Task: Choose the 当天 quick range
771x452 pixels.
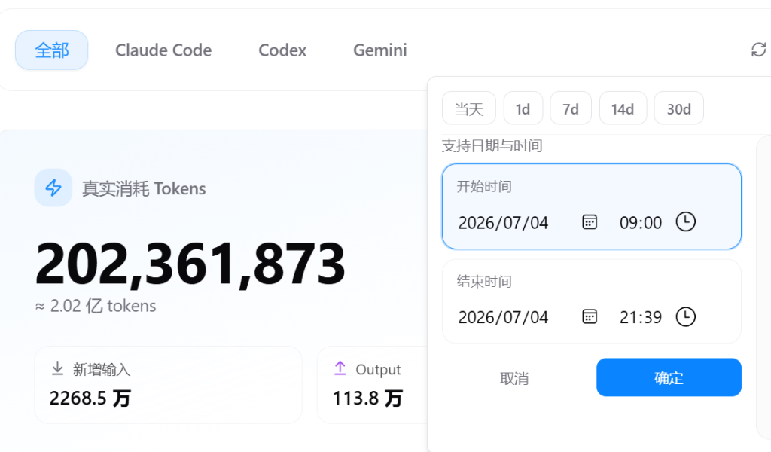Action: [469, 108]
